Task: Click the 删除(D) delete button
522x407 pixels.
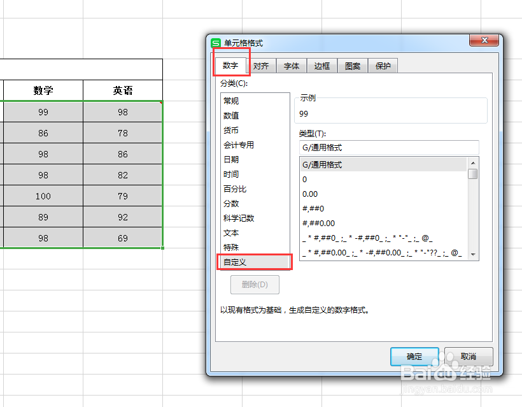Action: coord(254,285)
